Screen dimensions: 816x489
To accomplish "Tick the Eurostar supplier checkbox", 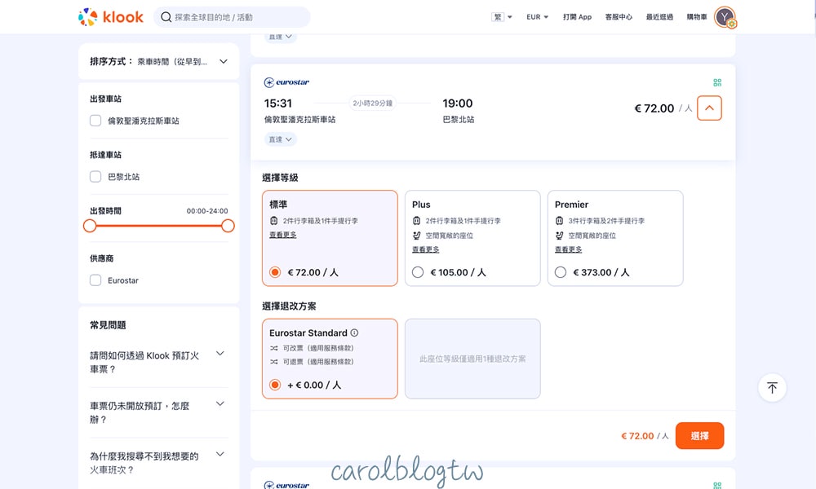I will click(95, 280).
